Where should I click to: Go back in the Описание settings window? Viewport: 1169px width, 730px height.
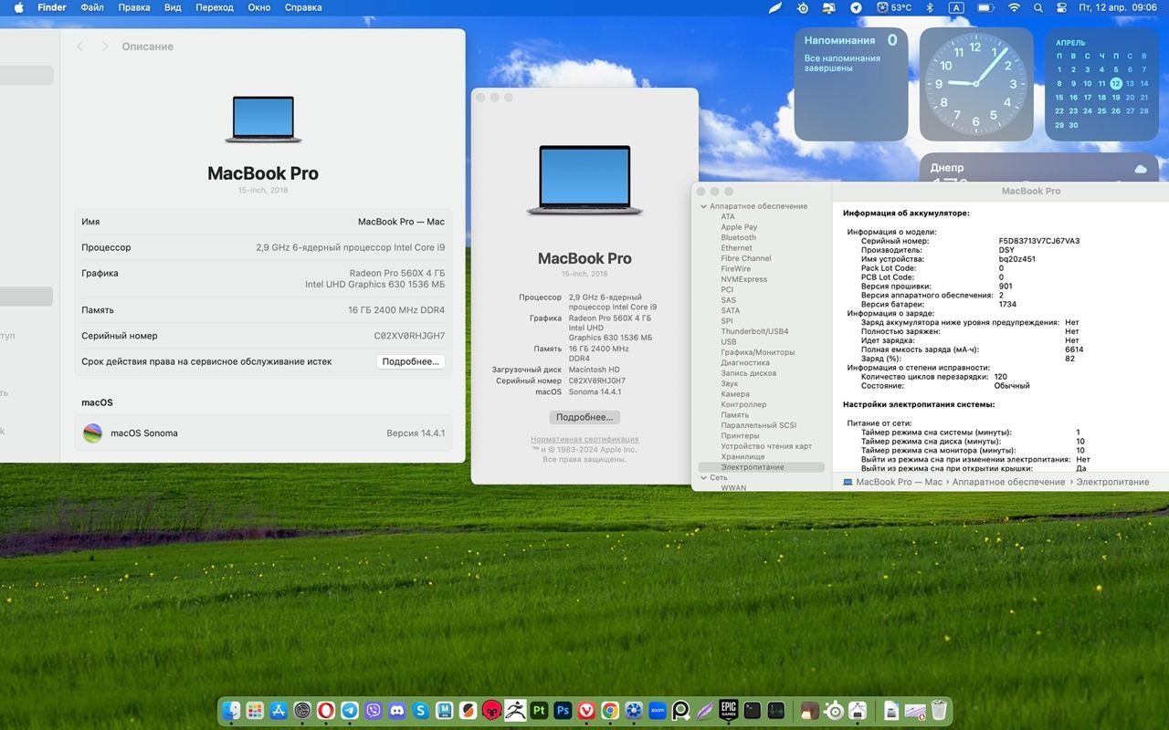80,47
